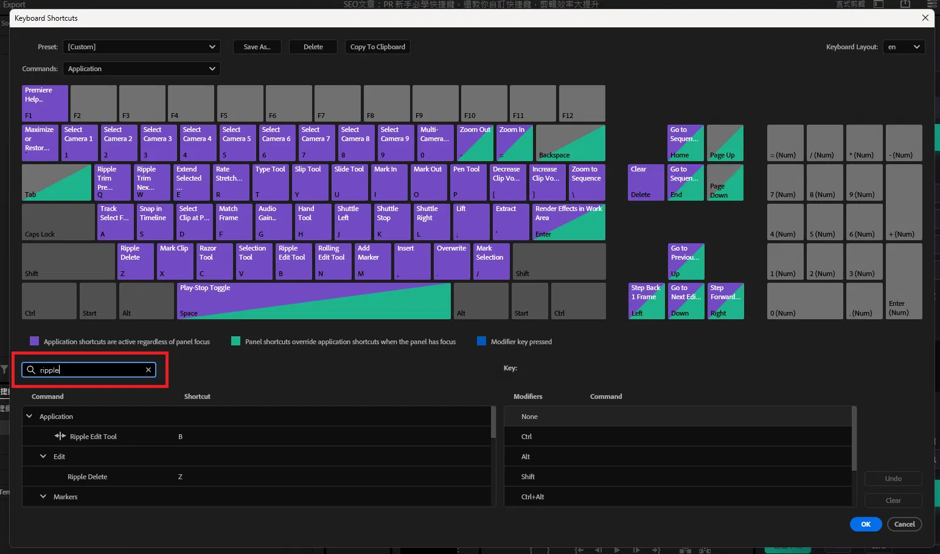Image resolution: width=940 pixels, height=554 pixels.
Task: Click the Ripple Delete Z key
Action: click(x=136, y=261)
